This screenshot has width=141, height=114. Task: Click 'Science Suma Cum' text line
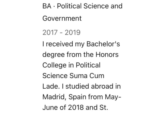point(73,76)
